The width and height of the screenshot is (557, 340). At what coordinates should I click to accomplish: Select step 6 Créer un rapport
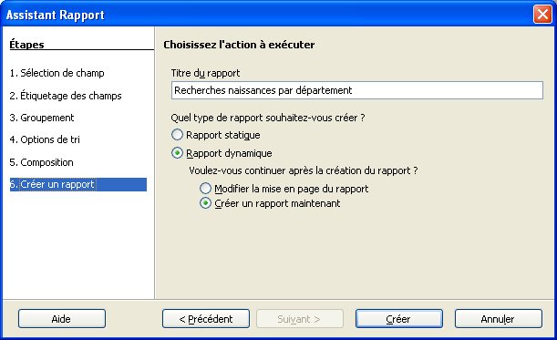[x=78, y=184]
